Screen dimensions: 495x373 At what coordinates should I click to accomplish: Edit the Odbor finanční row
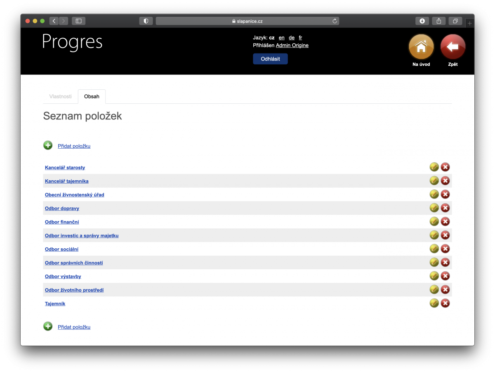[434, 221]
